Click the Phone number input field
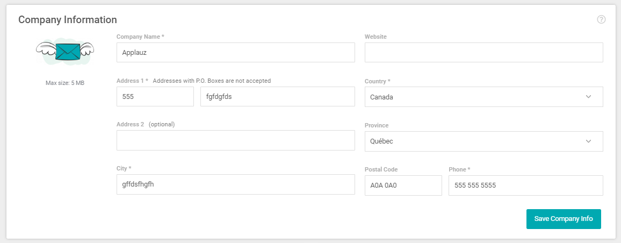This screenshot has width=621, height=243. (x=525, y=185)
